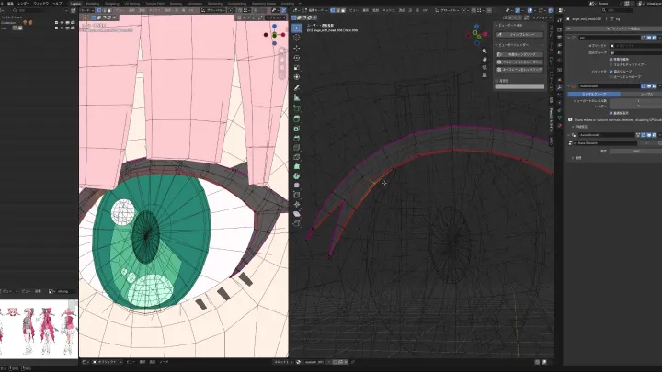The image size is (662, 372).
Task: Select the Edge Slide tool
Action: point(297,195)
